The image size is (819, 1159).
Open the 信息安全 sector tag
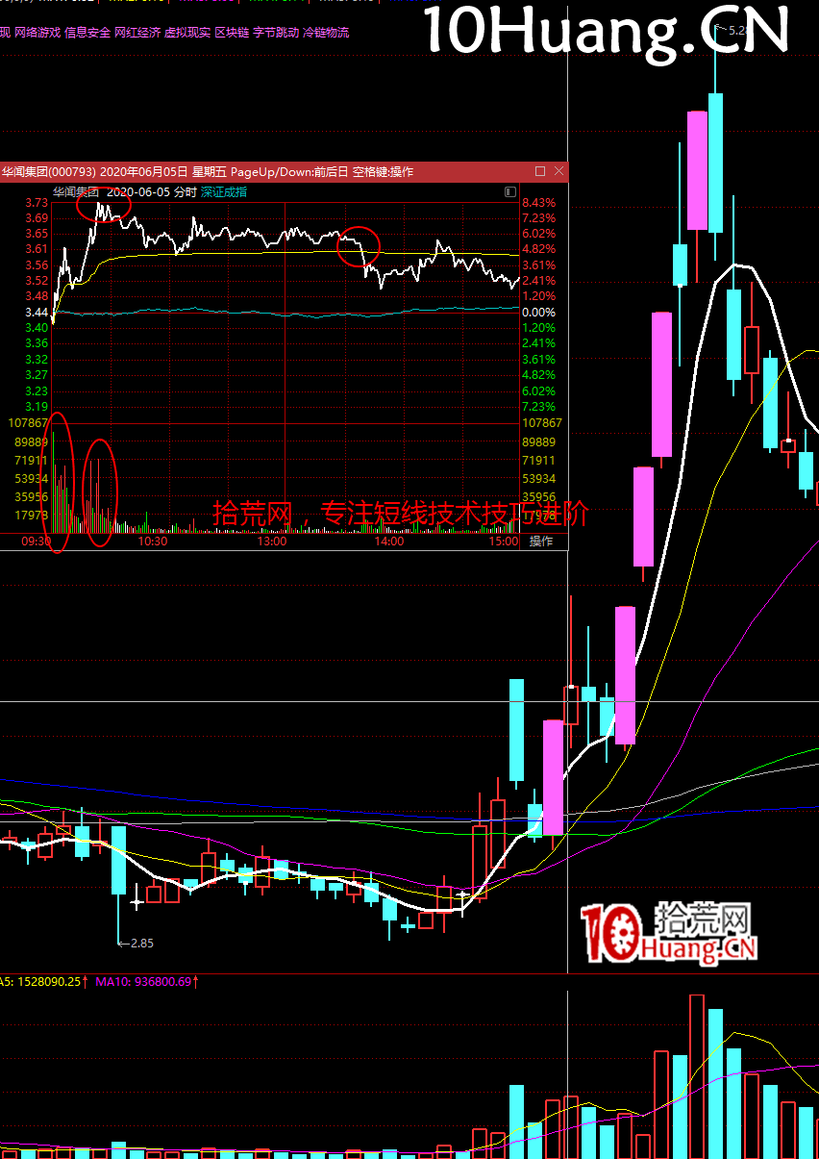pos(87,33)
